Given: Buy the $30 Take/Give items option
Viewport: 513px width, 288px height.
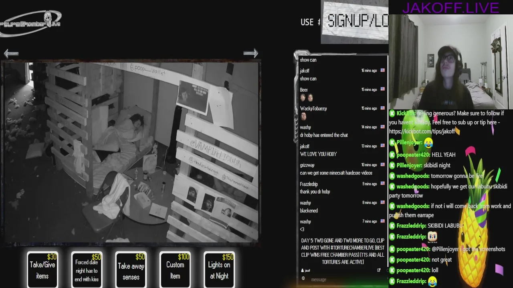Looking at the screenshot, I should [x=42, y=270].
